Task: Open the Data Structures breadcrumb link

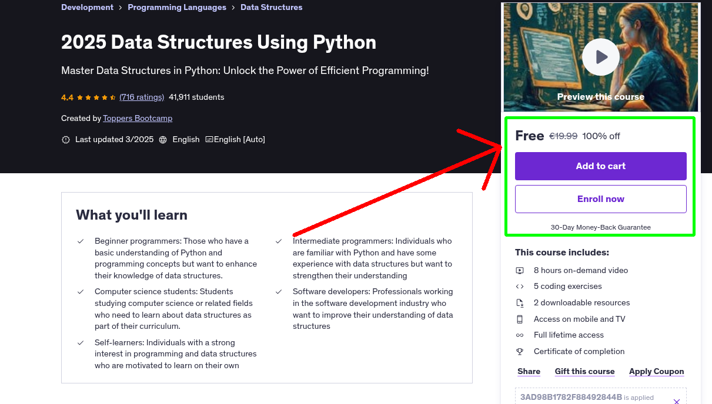Action: pyautogui.click(x=271, y=7)
